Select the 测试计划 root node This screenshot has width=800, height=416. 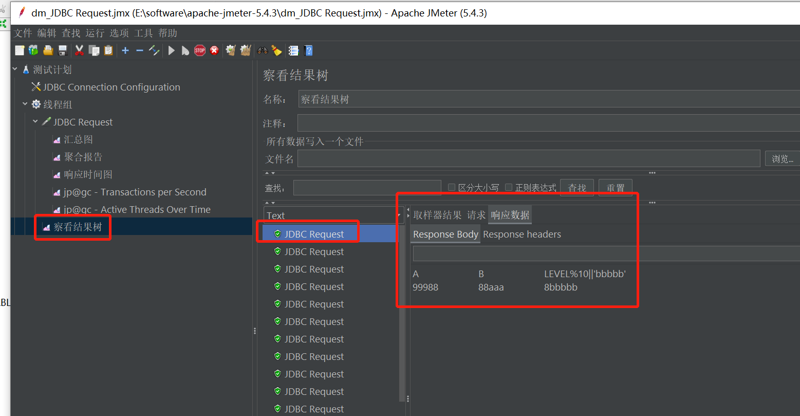[52, 69]
